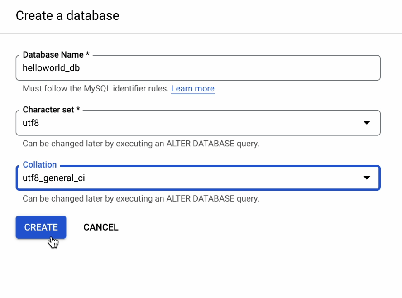Screen dimensions: 402x298
Task: Click the Create a database heading
Action: (67, 16)
